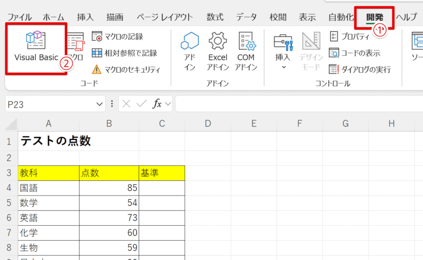
Task: Select the 数学 cell
Action: tap(48, 203)
